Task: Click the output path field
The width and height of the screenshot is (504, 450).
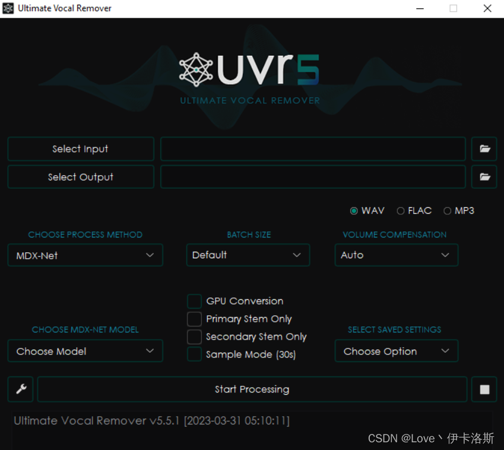Action: pyautogui.click(x=313, y=177)
